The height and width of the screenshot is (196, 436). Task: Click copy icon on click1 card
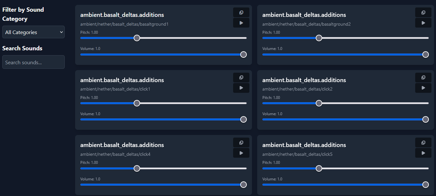(241, 78)
